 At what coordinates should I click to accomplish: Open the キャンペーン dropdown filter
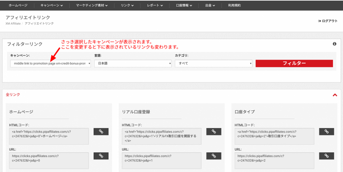(x=50, y=64)
